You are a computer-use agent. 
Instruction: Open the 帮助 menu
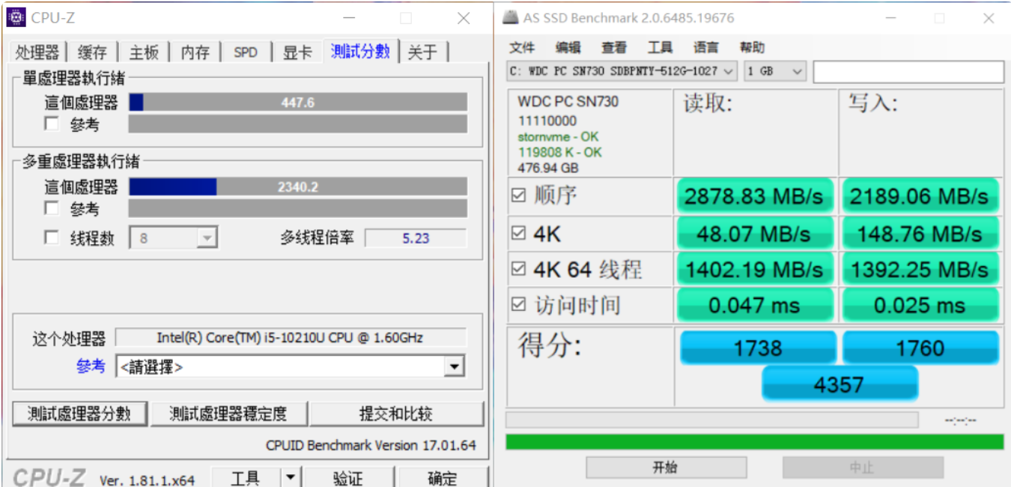[x=752, y=48]
